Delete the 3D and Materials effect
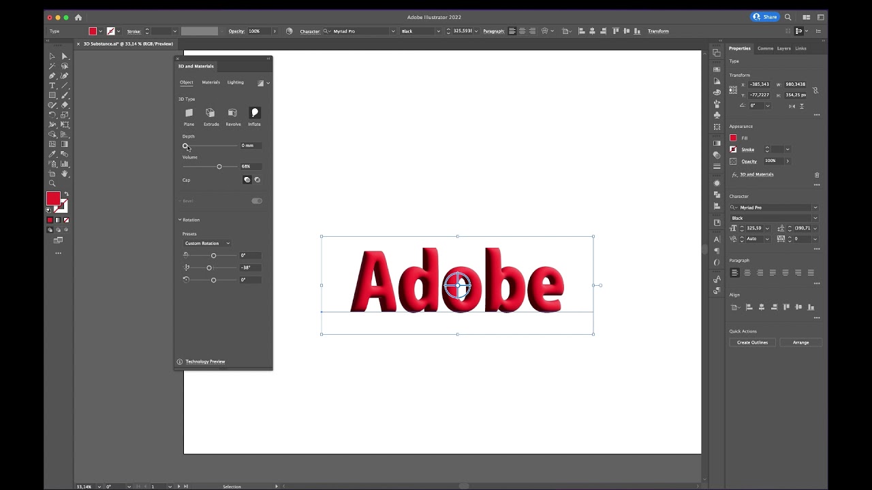This screenshot has width=872, height=490. coord(817,175)
